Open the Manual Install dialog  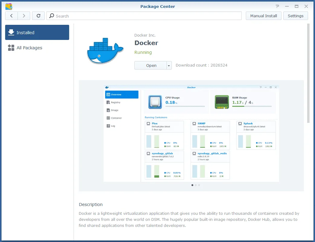click(264, 16)
